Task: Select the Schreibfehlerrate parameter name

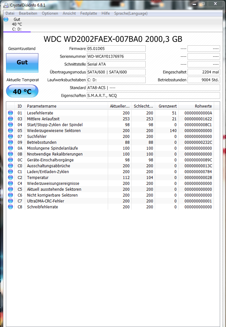Action: [42, 207]
